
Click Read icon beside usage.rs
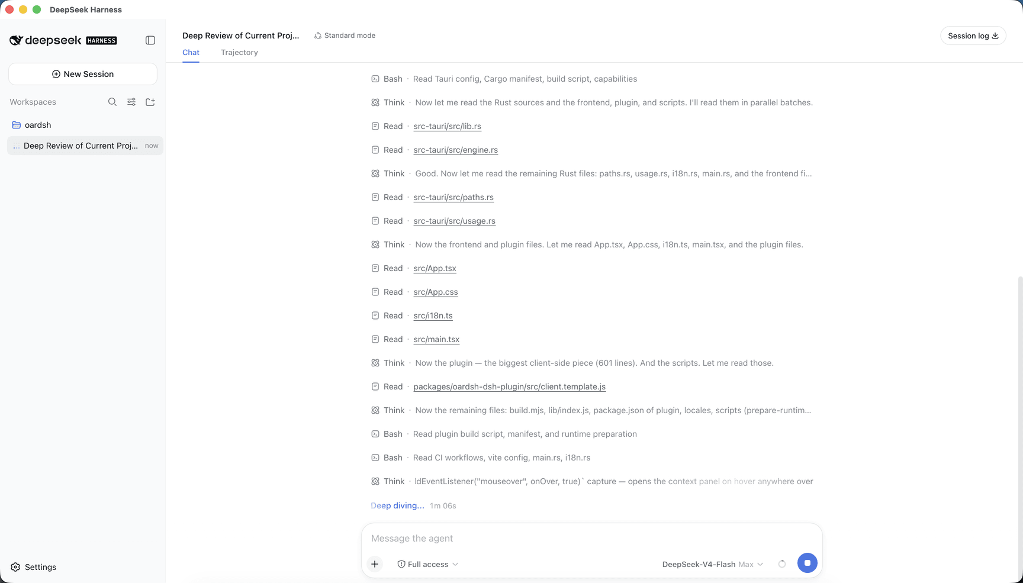pyautogui.click(x=375, y=221)
